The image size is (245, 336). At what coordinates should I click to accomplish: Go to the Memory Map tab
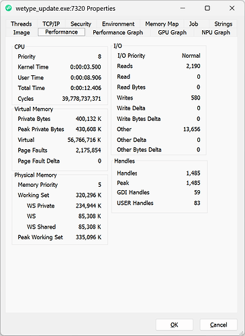pyautogui.click(x=162, y=24)
